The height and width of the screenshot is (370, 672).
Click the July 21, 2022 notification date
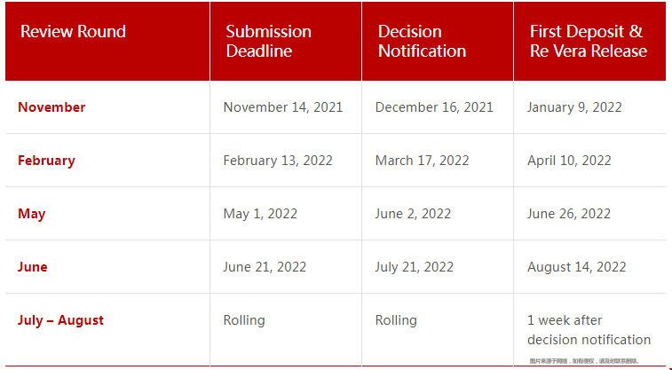(414, 267)
